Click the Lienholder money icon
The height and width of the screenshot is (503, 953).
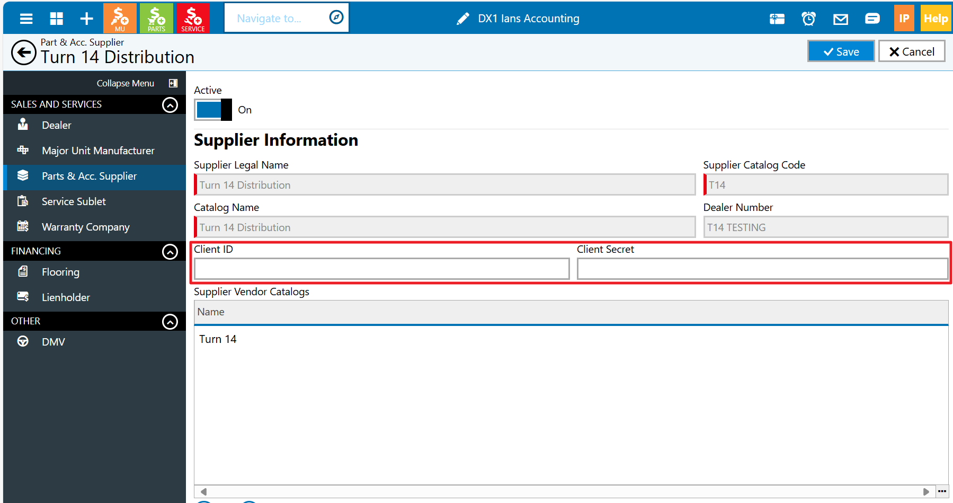[23, 296]
